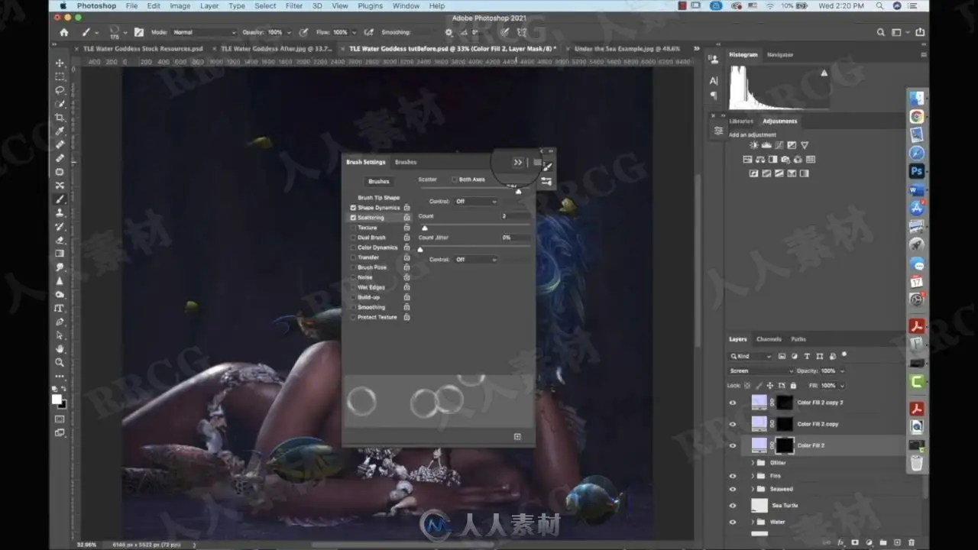
Task: Adjust the Count slider handle
Action: tap(425, 228)
